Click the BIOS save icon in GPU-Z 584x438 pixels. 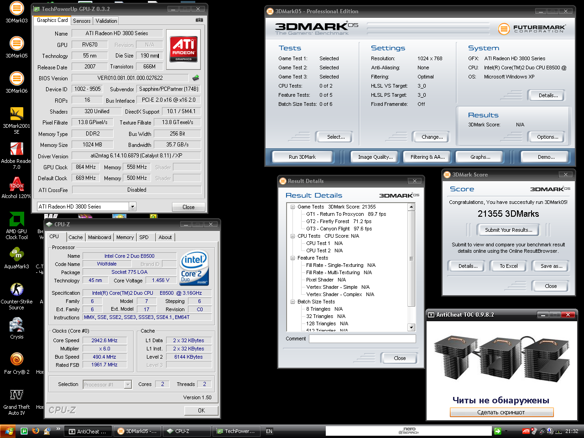pyautogui.click(x=196, y=78)
